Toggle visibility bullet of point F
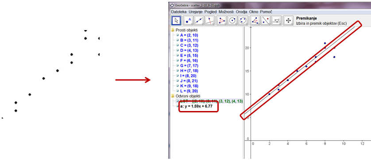This screenshot has height=161, width=371. 177,61
